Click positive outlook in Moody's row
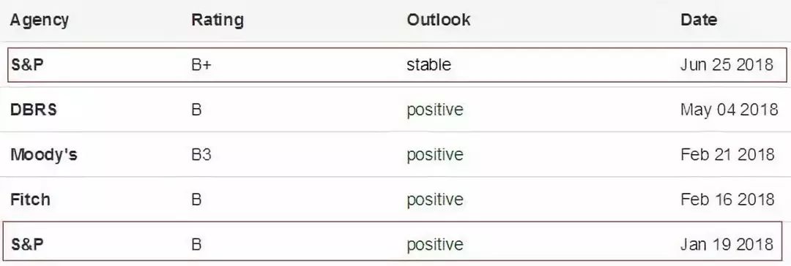The image size is (791, 266). (x=435, y=155)
